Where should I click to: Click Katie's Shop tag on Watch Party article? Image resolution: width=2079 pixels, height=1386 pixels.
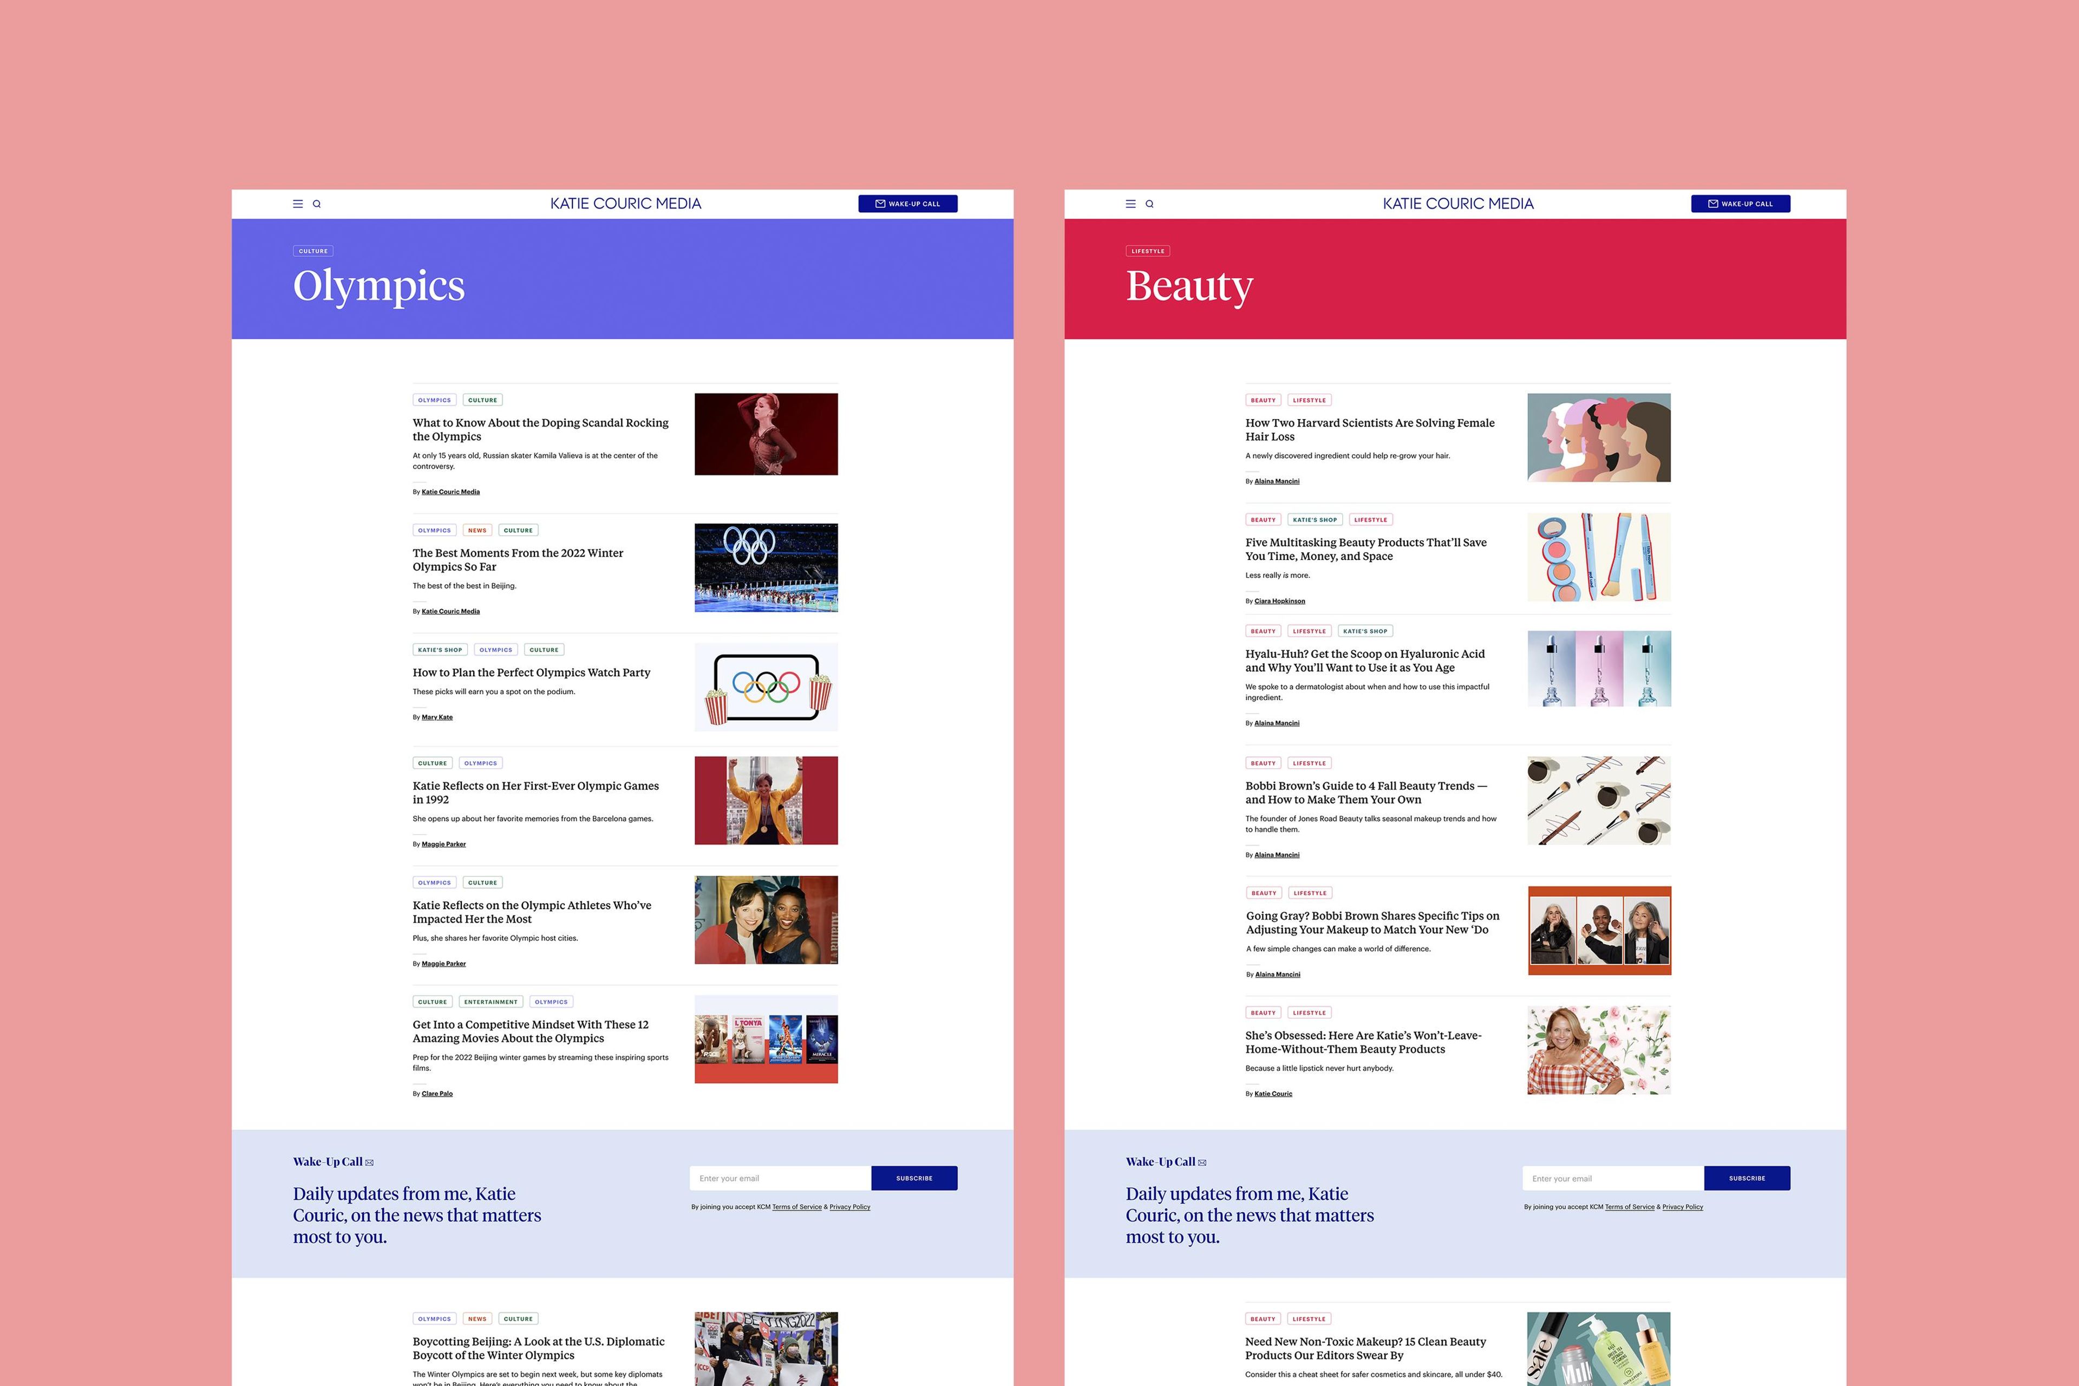pos(440,650)
